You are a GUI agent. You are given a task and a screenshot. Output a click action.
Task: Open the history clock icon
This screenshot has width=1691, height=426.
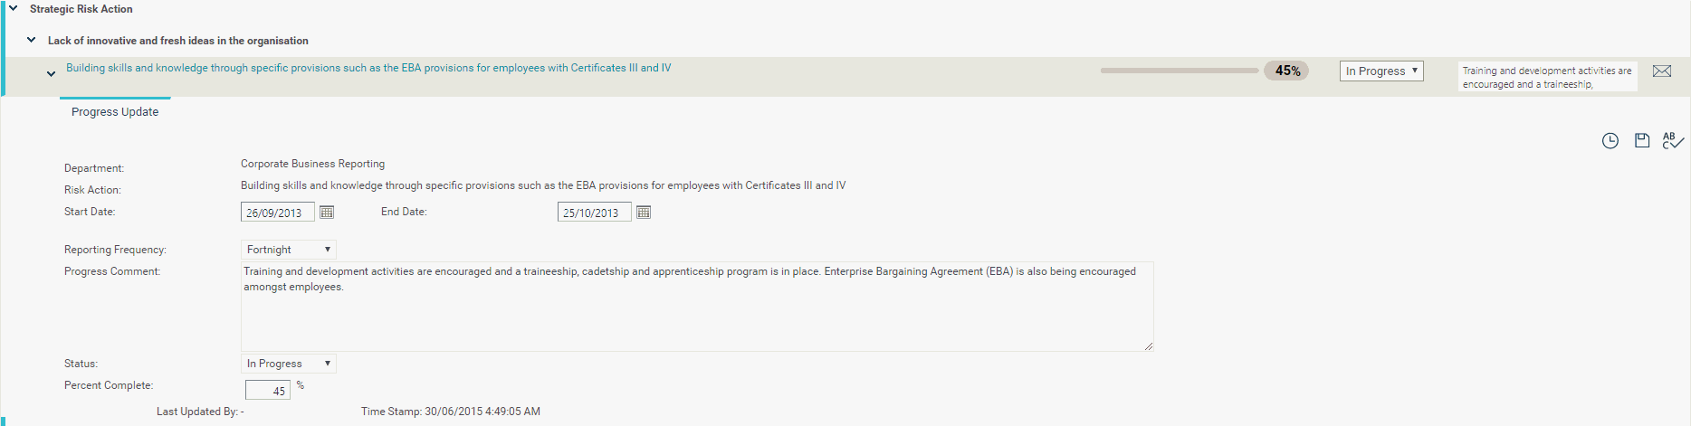click(1610, 140)
